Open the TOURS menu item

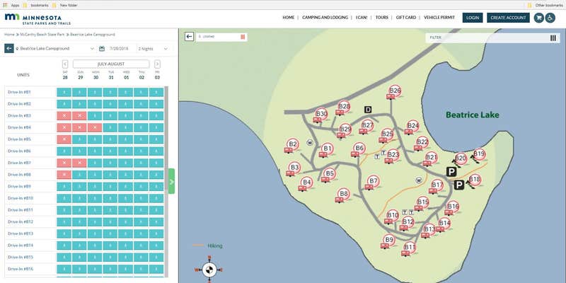coord(382,17)
